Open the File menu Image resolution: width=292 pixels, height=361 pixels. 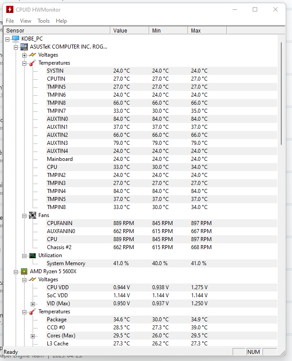tap(10, 21)
